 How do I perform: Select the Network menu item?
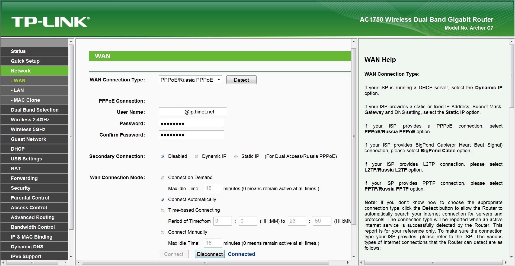pos(34,71)
